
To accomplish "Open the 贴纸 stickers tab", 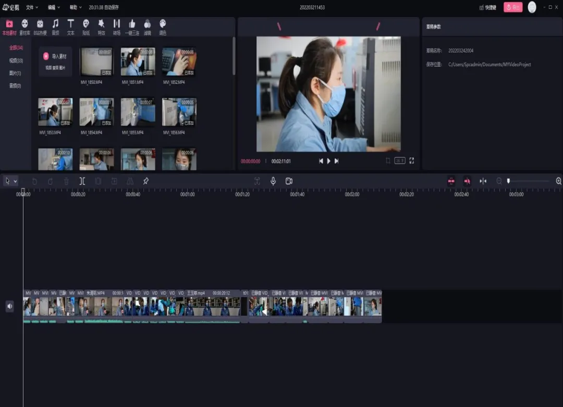I will [x=86, y=27].
